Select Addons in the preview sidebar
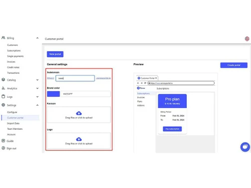251x188 pixels. coord(141,105)
